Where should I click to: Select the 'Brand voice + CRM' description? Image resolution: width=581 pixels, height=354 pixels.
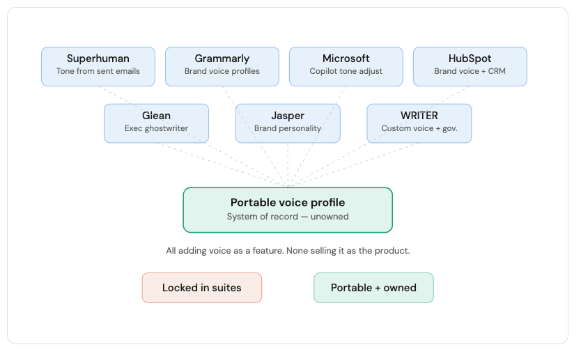point(470,71)
